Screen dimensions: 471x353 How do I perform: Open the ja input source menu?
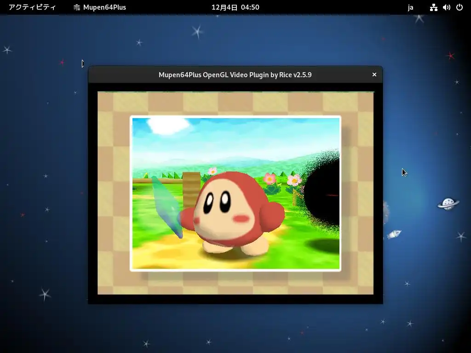(x=410, y=7)
